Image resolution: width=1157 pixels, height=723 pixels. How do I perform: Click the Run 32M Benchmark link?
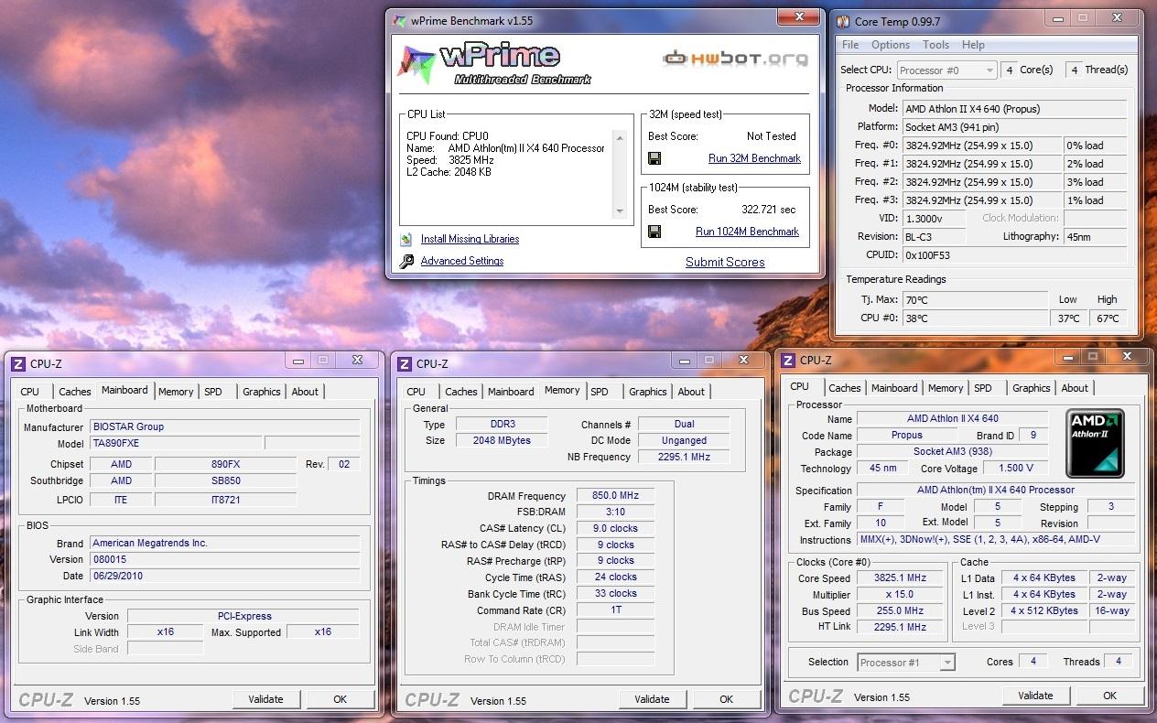[754, 158]
